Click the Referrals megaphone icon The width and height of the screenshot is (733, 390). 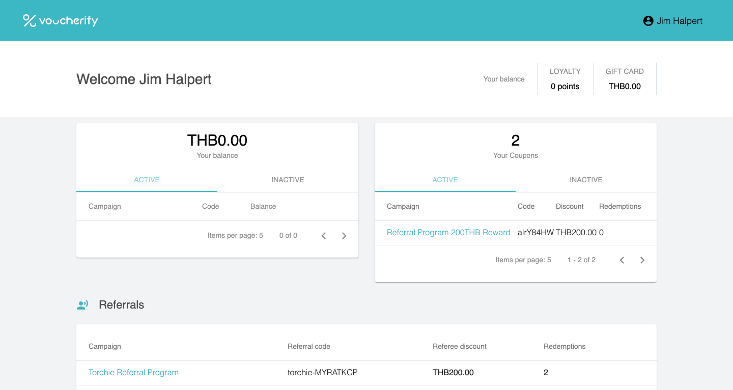pos(82,305)
